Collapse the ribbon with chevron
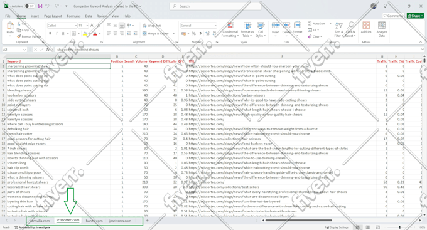 [x=421, y=42]
